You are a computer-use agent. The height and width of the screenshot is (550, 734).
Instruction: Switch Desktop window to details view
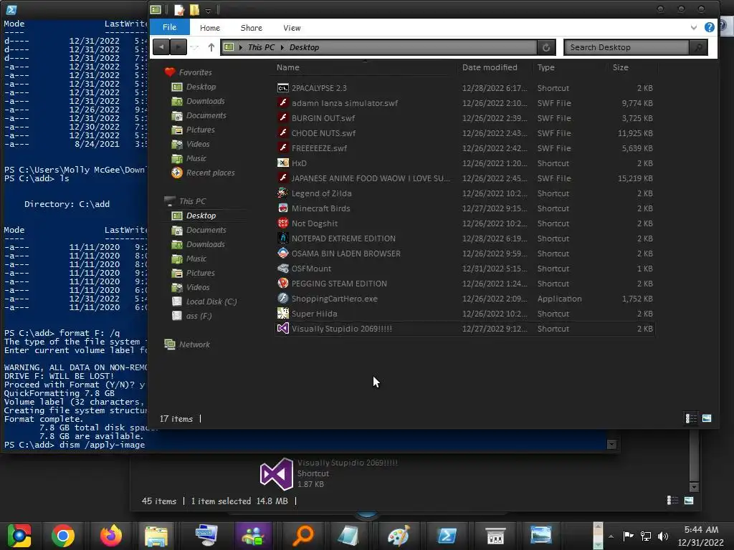691,418
